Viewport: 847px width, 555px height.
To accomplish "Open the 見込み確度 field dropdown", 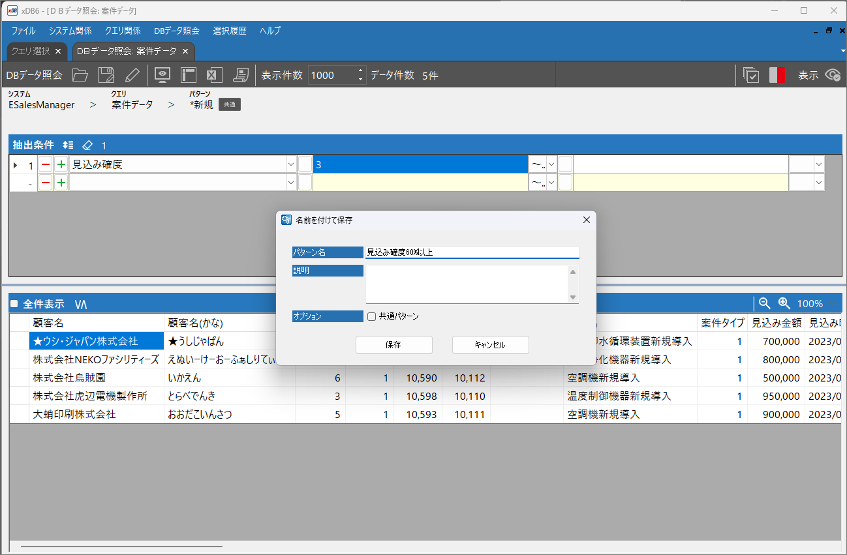I will [x=291, y=165].
